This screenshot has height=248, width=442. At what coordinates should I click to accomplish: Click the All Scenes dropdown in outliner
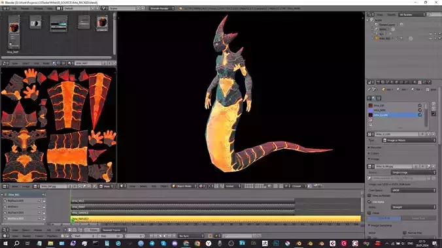point(412,14)
